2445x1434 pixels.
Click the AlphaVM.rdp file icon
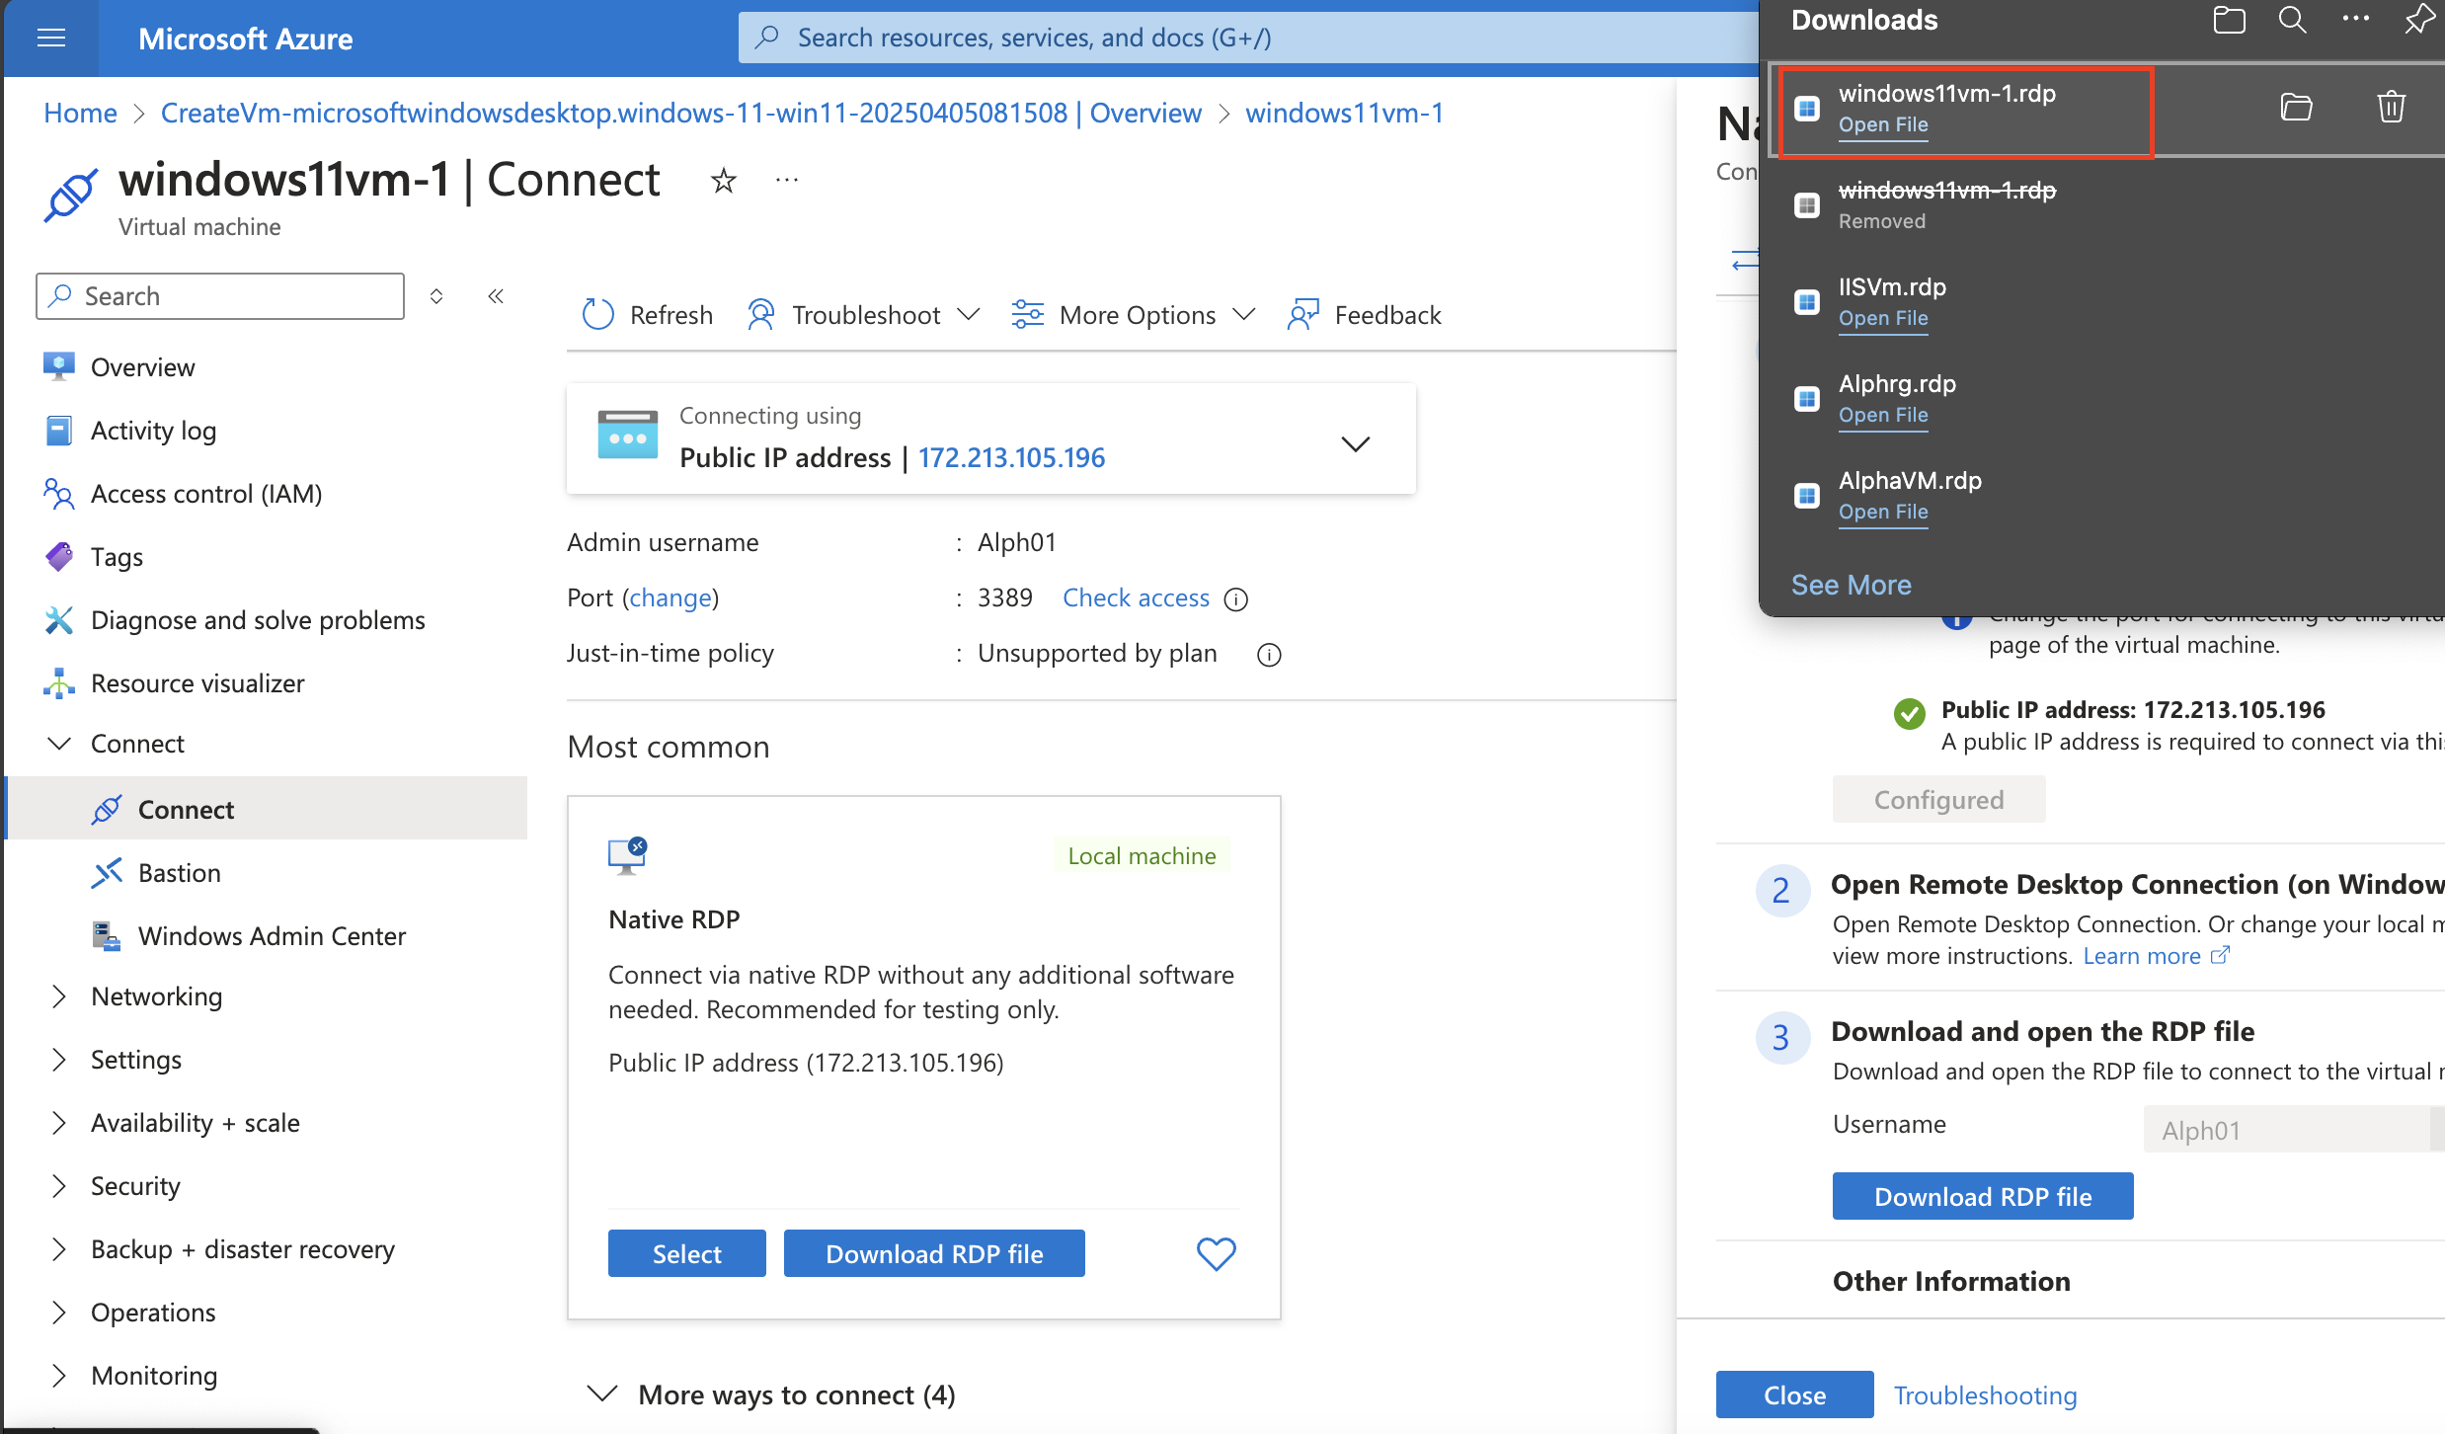(1807, 495)
